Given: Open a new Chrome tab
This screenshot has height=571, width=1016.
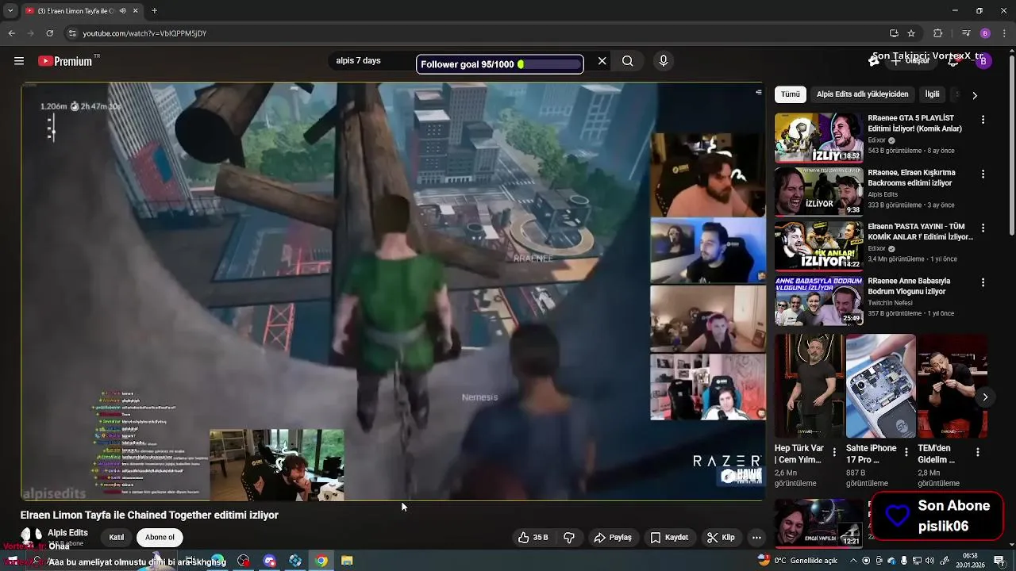Looking at the screenshot, I should (154, 11).
